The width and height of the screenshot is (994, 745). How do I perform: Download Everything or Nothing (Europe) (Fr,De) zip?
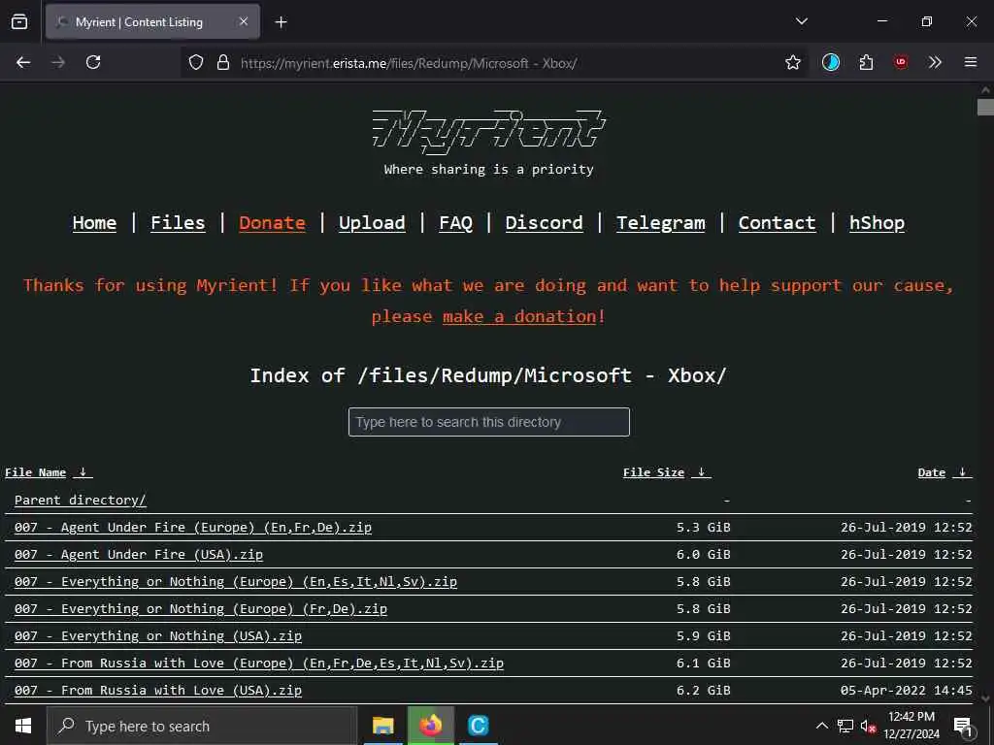(200, 609)
